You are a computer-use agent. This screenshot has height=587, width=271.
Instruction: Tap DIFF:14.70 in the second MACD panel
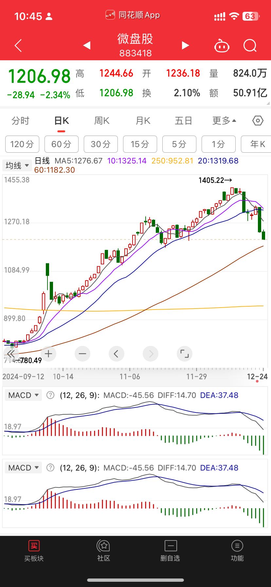pos(177,468)
